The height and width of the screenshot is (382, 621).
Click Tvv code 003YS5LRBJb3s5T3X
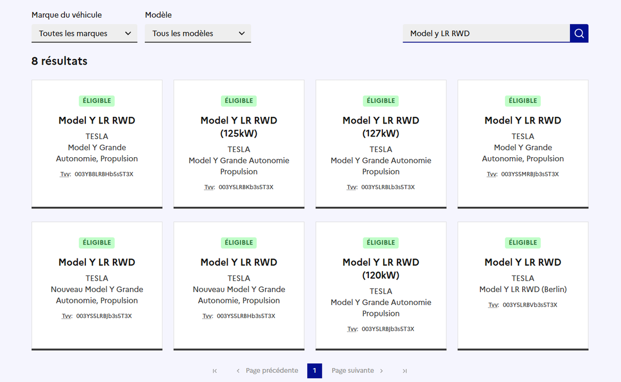pyautogui.click(x=104, y=316)
